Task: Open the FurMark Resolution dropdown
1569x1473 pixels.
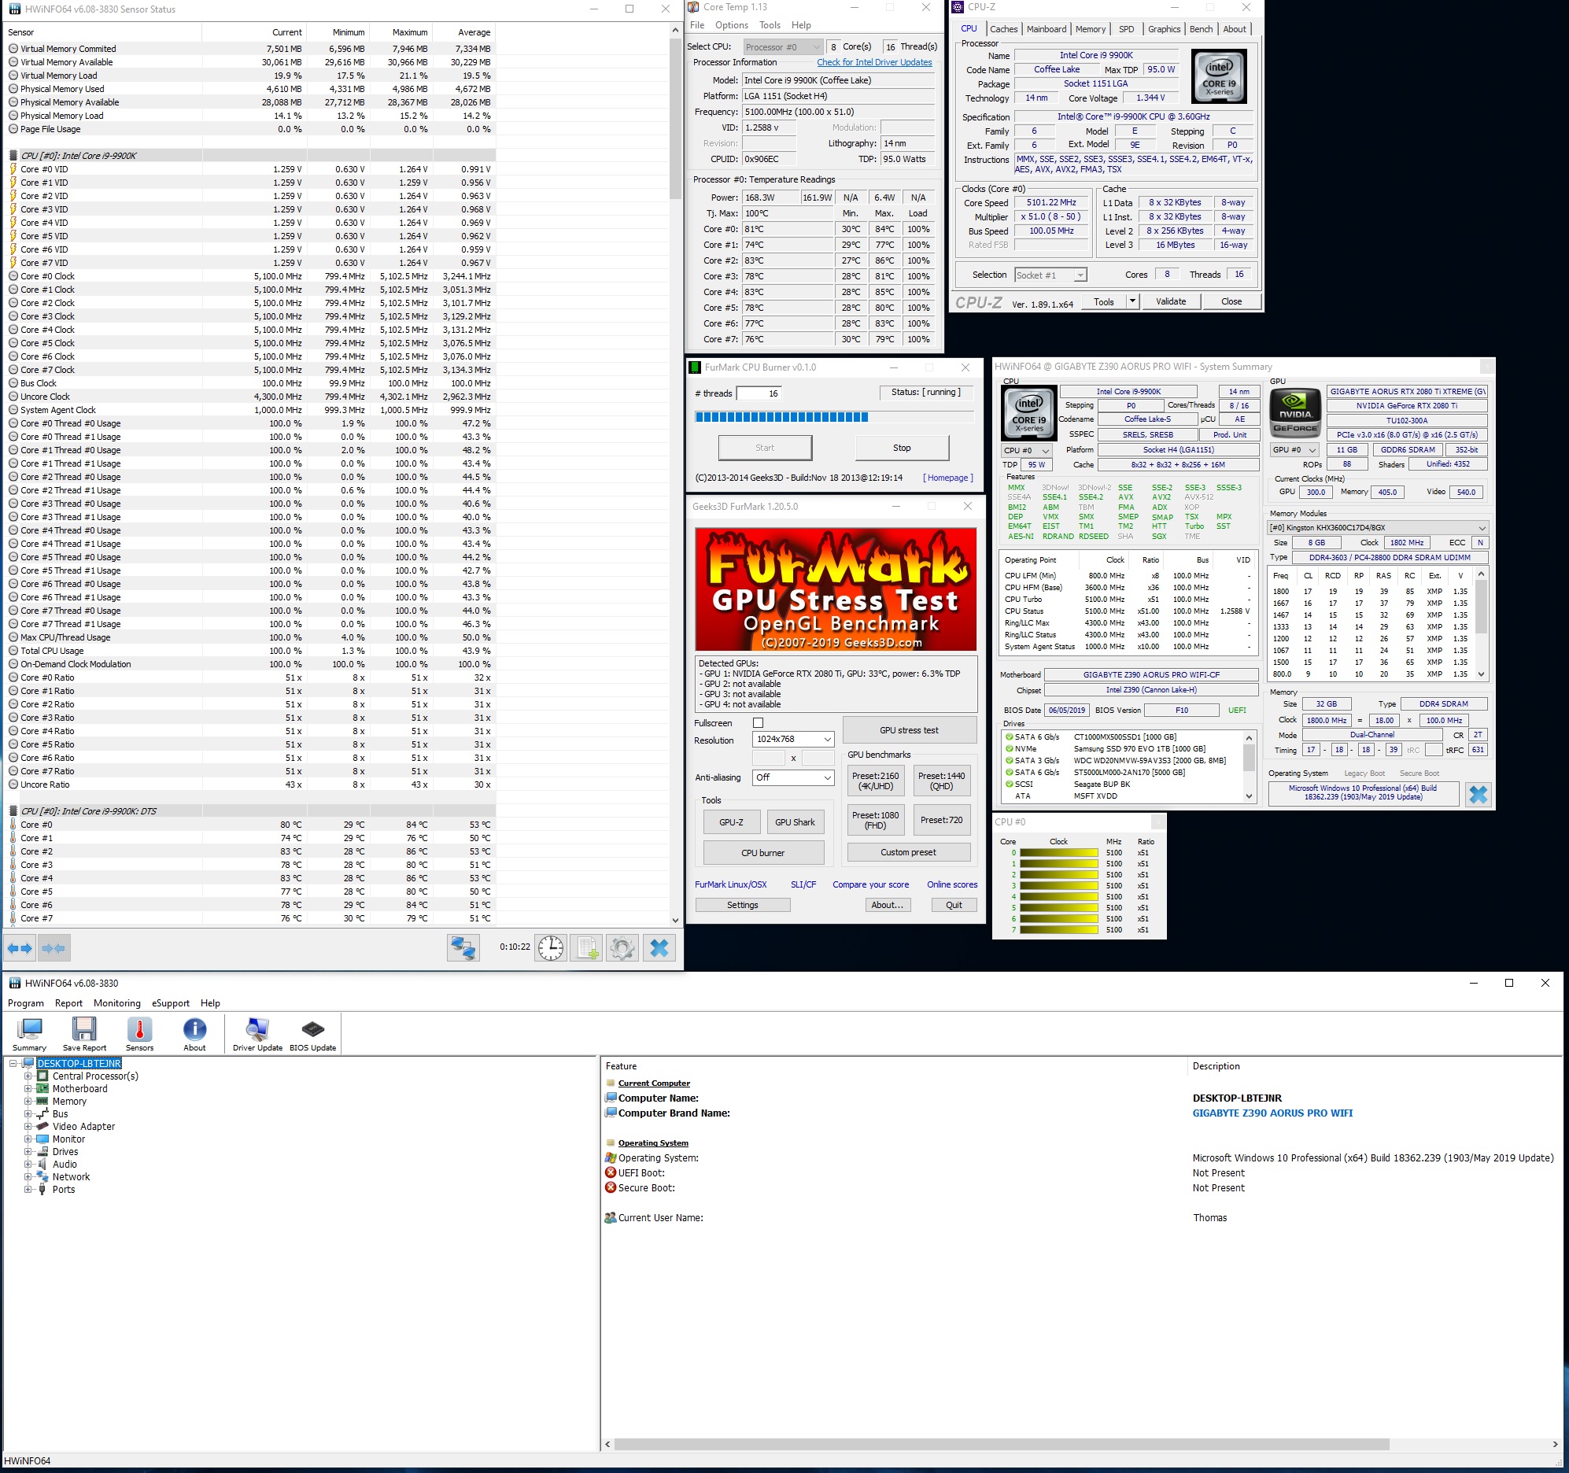Action: point(793,740)
